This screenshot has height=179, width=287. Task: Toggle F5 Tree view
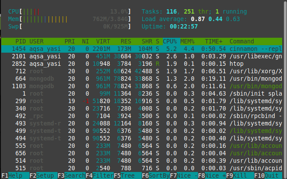tap(125, 175)
